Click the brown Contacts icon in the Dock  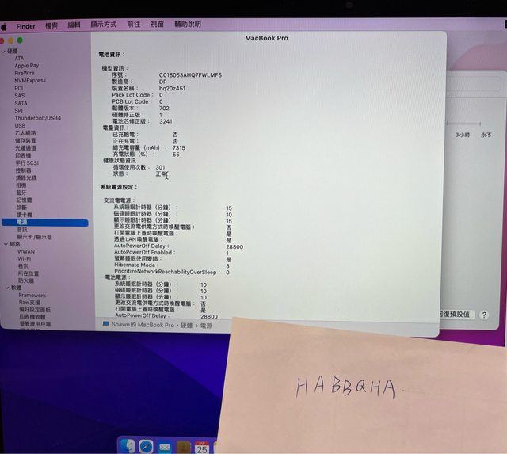[x=183, y=447]
